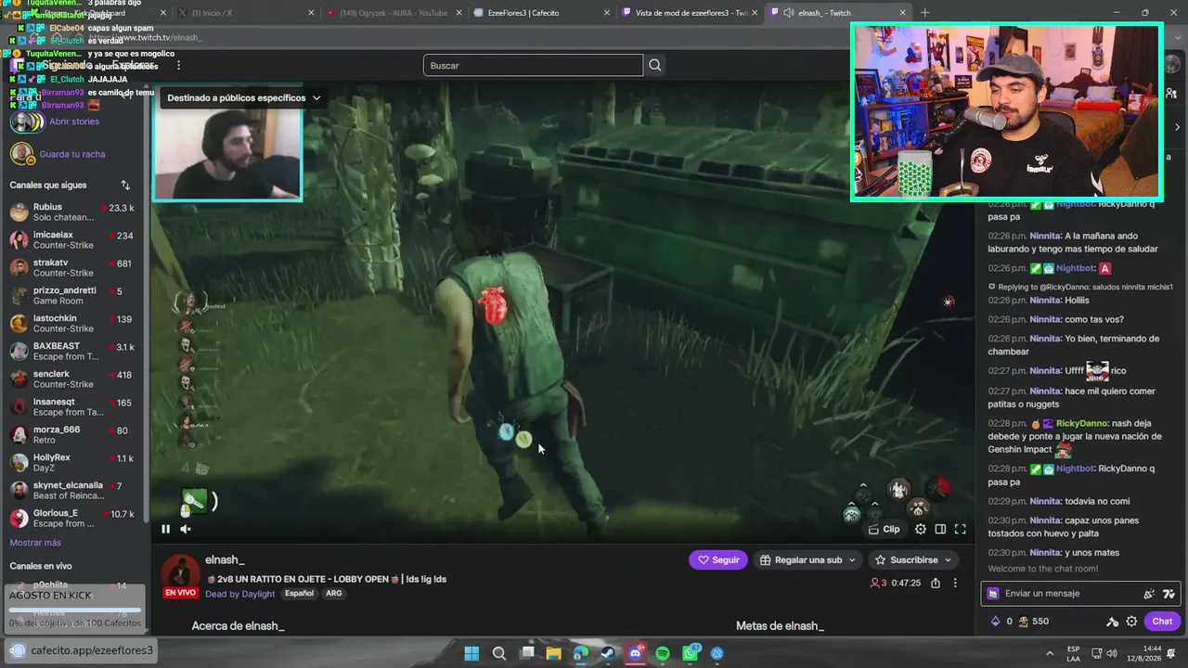Open the mod tools hammer icon
The width and height of the screenshot is (1188, 668).
[1113, 622]
